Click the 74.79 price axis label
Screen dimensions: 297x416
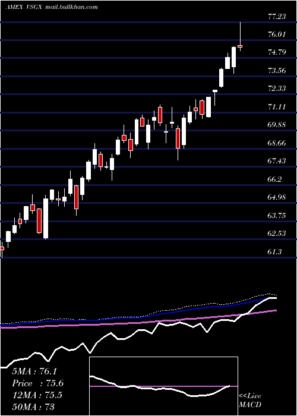[277, 52]
